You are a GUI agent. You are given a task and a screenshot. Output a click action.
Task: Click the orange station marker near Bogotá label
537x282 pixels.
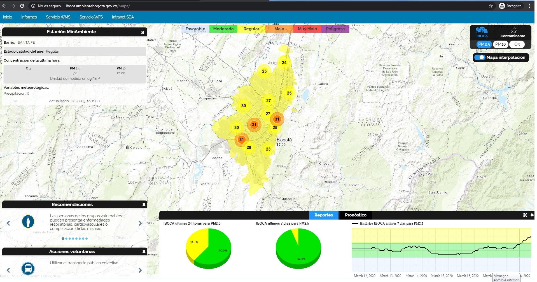[x=277, y=119]
